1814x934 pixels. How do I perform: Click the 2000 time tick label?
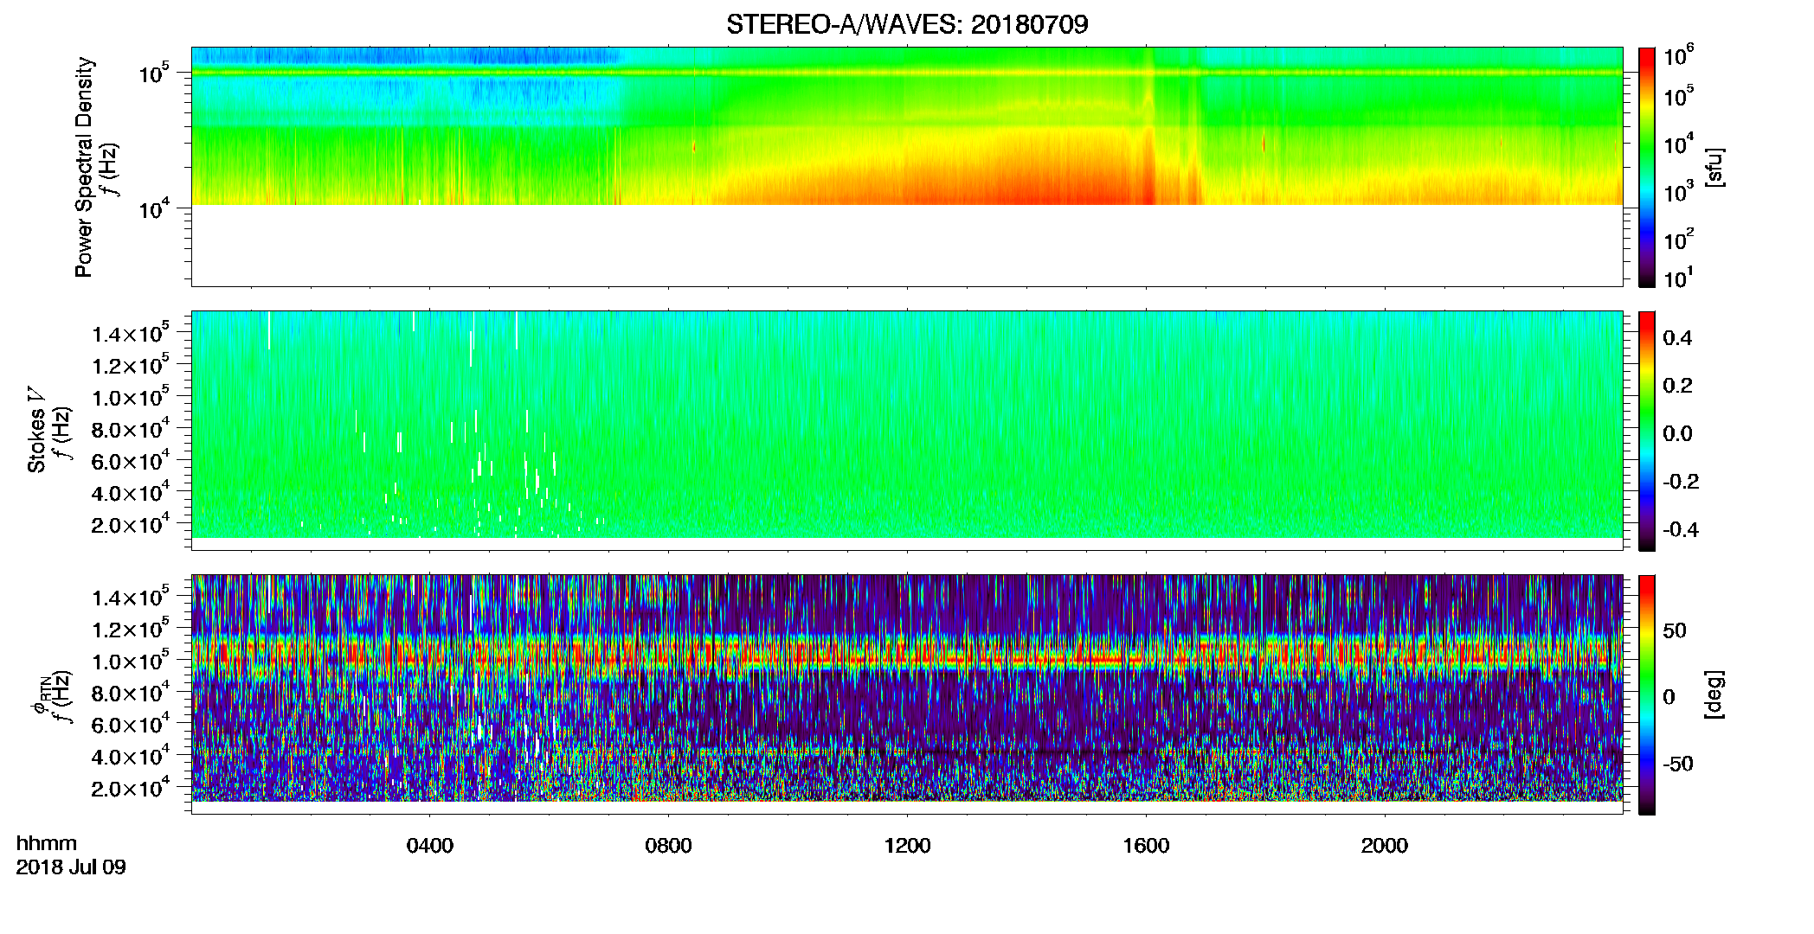pyautogui.click(x=1385, y=846)
